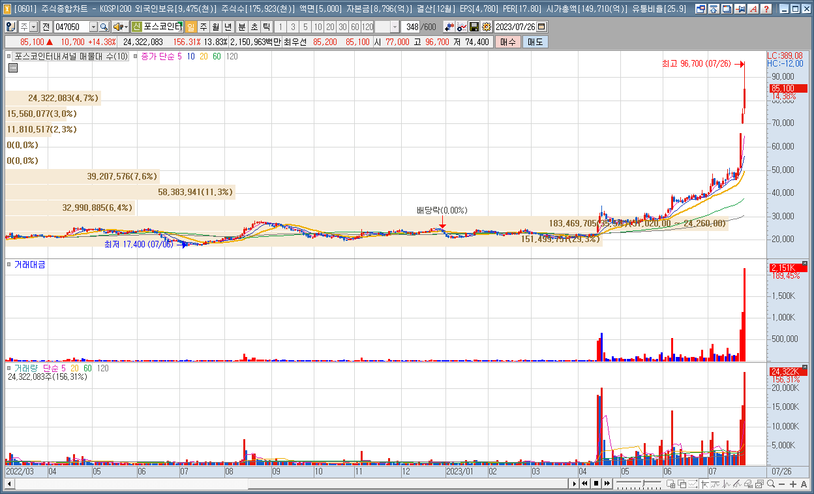
Task: Click the help question mark icon
Action: point(767,9)
